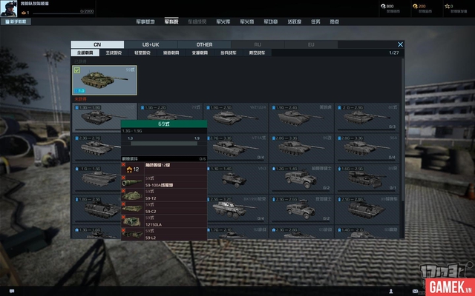The width and height of the screenshot is (475, 296).
Task: Switch to the OTHER nation tab
Action: pos(205,44)
